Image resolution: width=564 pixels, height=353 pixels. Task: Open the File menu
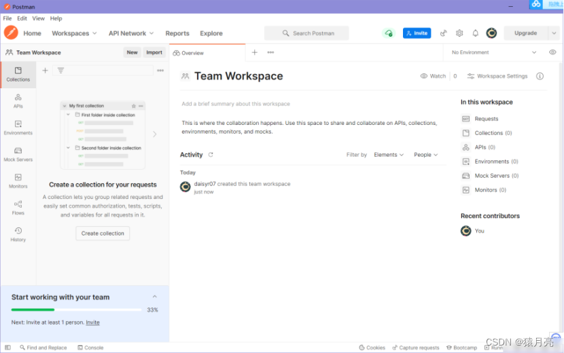click(7, 18)
